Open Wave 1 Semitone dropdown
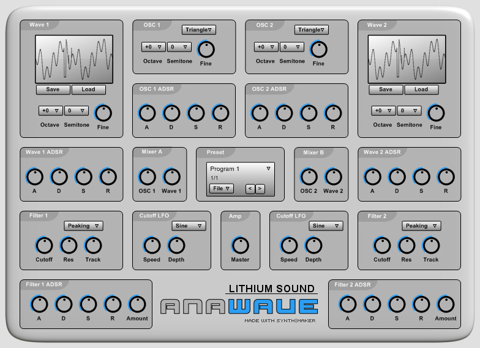 click(76, 110)
